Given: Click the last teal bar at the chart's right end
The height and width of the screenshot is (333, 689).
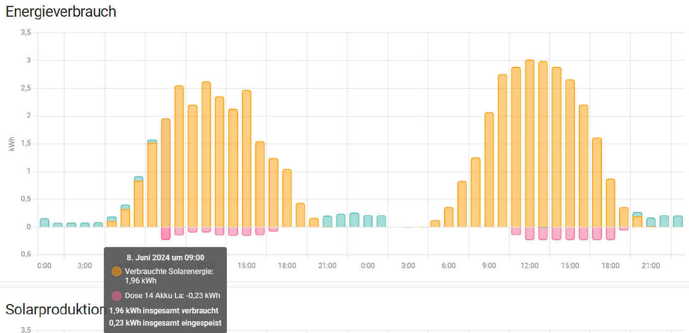Looking at the screenshot, I should click(x=678, y=222).
